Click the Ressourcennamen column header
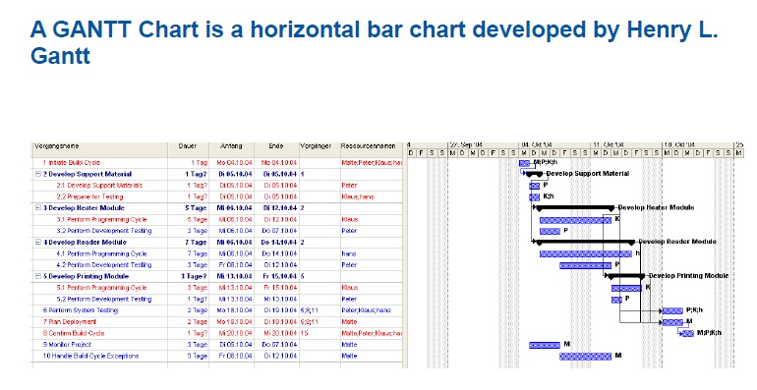 click(372, 149)
